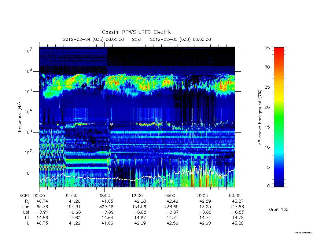Click the Lat value -0.89

click(x=107, y=212)
